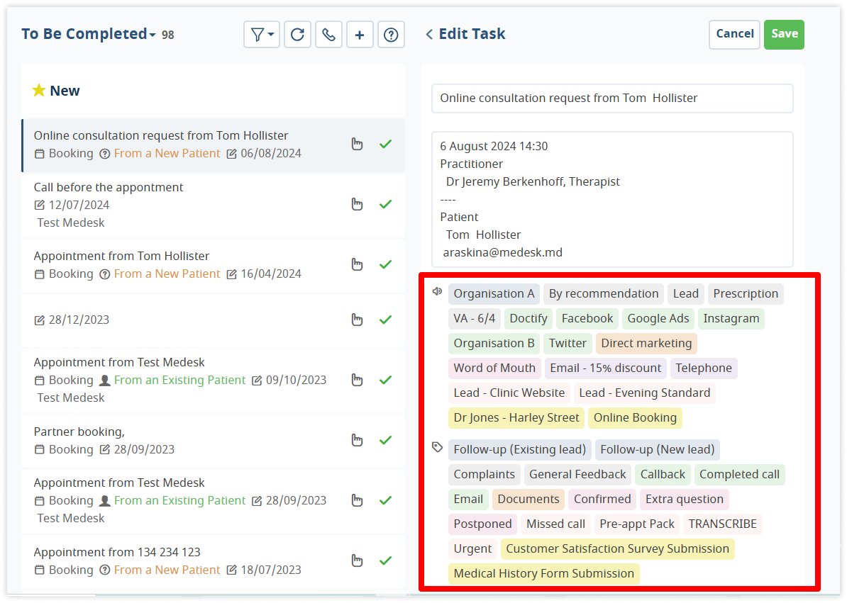
Task: Apply Customer Satisfaction Survey Submission tag
Action: [617, 549]
